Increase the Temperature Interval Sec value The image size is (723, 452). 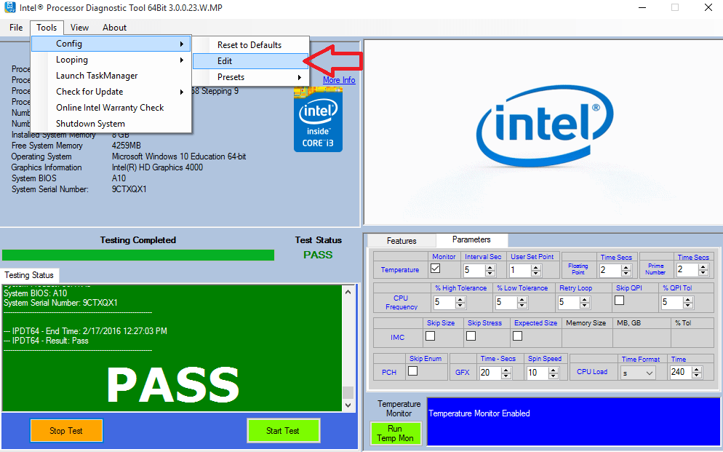pyautogui.click(x=490, y=267)
